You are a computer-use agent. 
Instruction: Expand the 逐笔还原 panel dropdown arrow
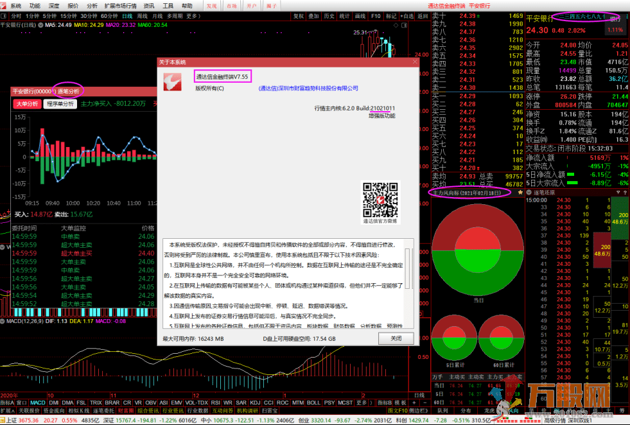[x=529, y=193]
